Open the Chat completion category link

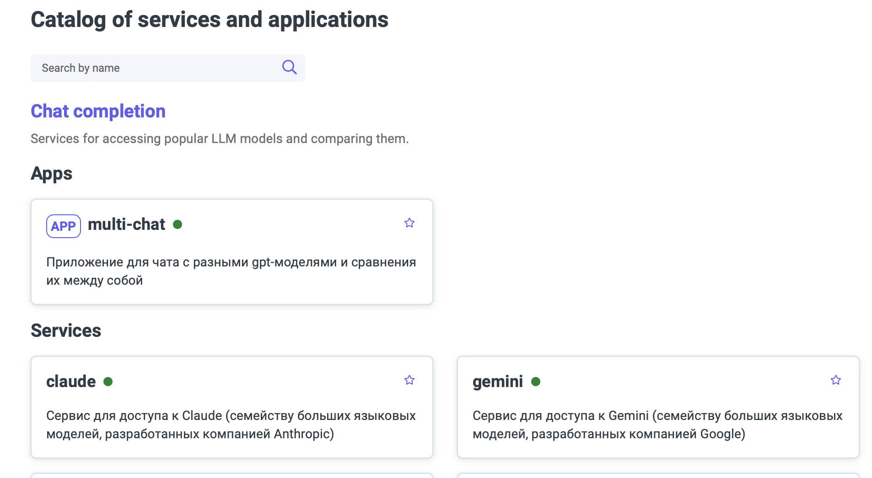click(98, 111)
